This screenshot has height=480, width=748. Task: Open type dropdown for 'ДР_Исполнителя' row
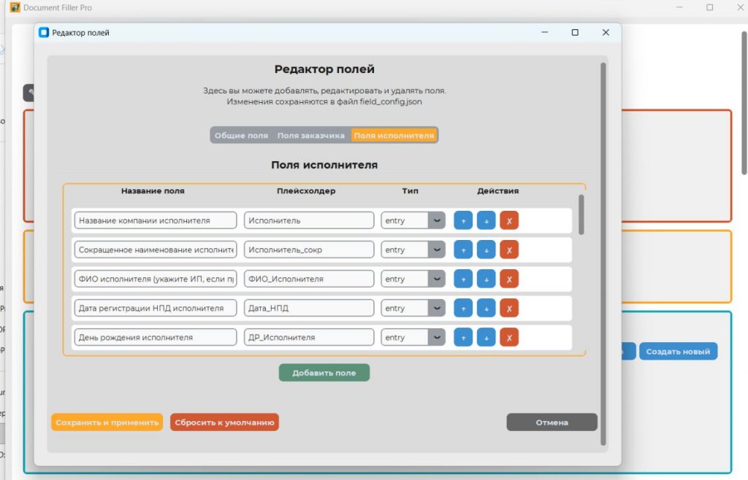point(436,337)
